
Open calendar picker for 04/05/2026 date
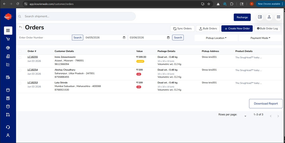point(124,38)
